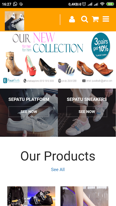Open the hamburger menu

pyautogui.click(x=106, y=19)
